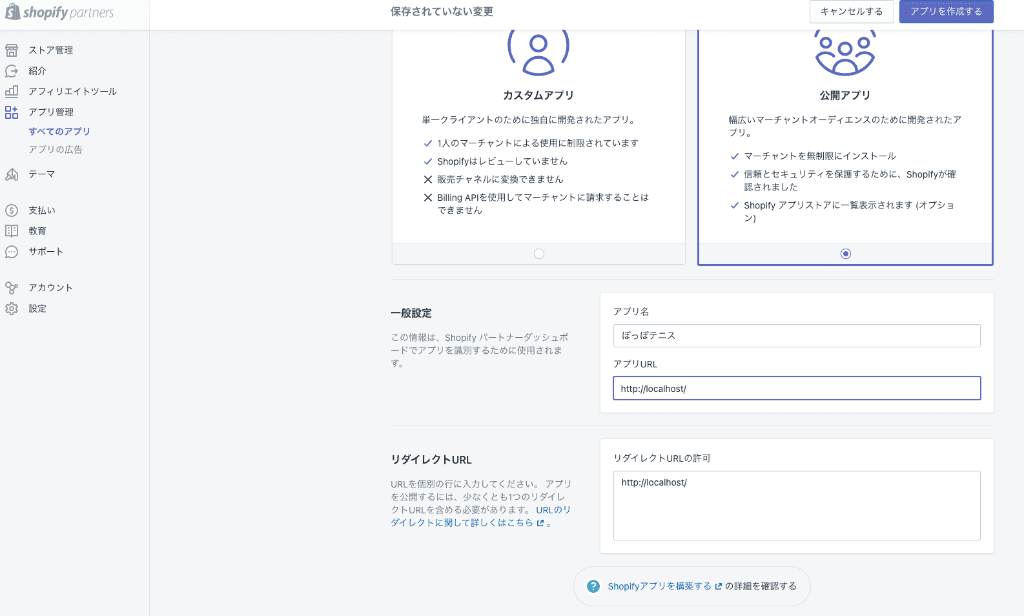Click the 一般設定 section heading

[x=411, y=313]
